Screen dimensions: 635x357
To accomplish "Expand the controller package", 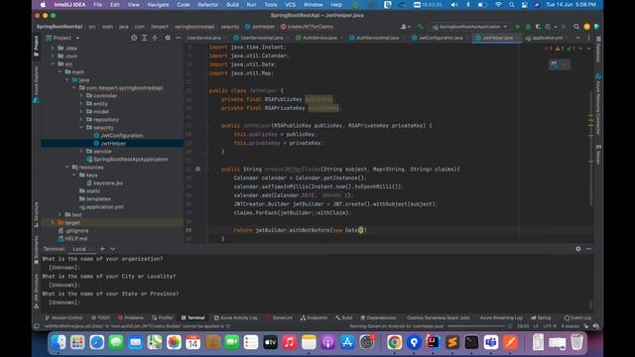I will (81, 96).
